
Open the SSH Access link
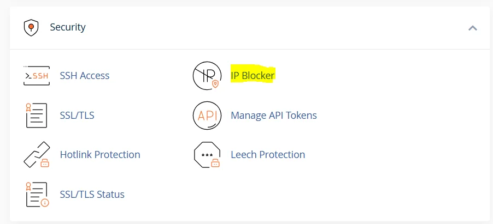pyautogui.click(x=85, y=76)
